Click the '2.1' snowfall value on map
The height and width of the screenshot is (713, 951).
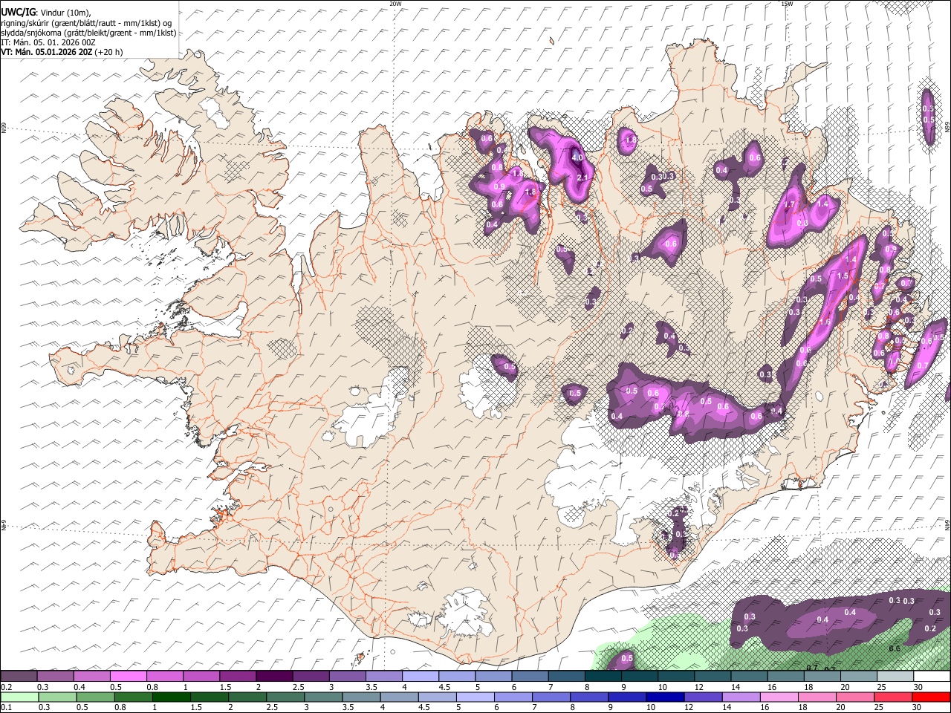click(x=582, y=178)
